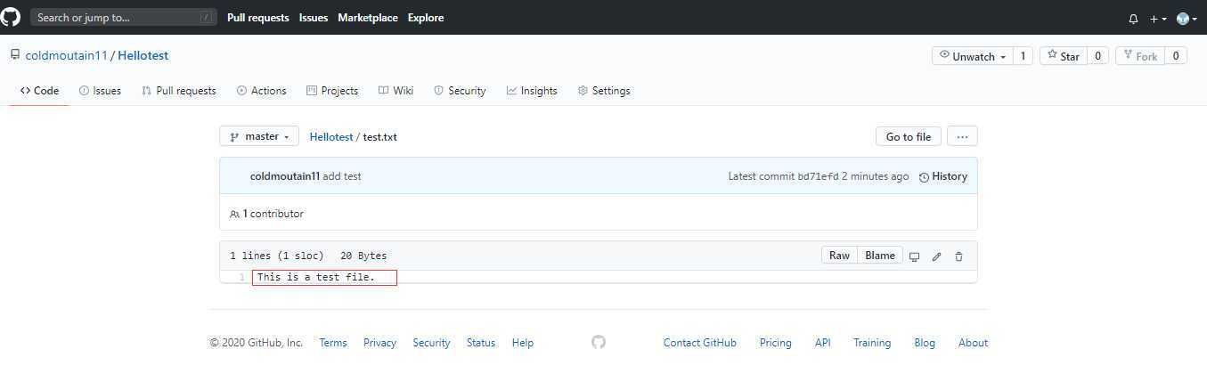
Task: Switch to the Projects tab
Action: coord(332,91)
